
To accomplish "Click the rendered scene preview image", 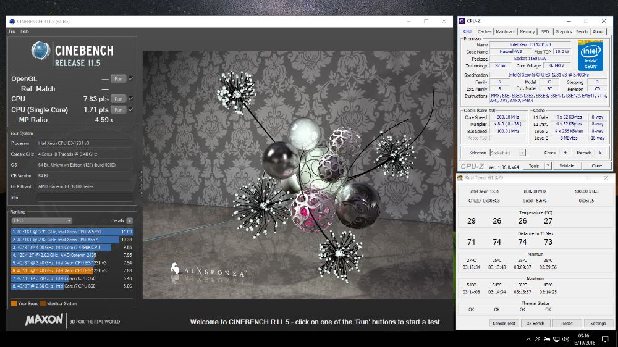I will point(298,175).
